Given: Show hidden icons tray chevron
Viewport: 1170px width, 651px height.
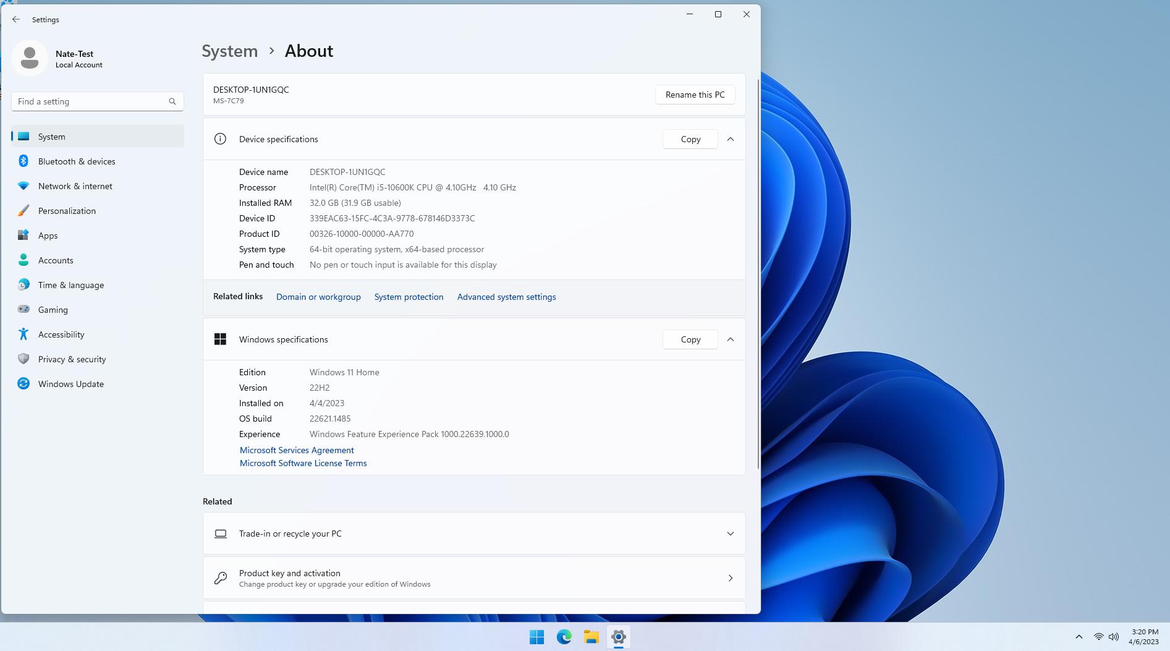Looking at the screenshot, I should (1079, 637).
